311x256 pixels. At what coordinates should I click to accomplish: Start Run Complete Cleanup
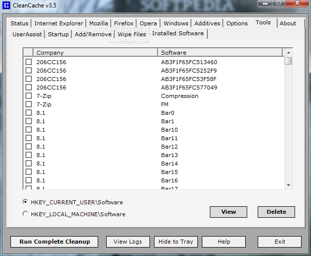[54, 242]
